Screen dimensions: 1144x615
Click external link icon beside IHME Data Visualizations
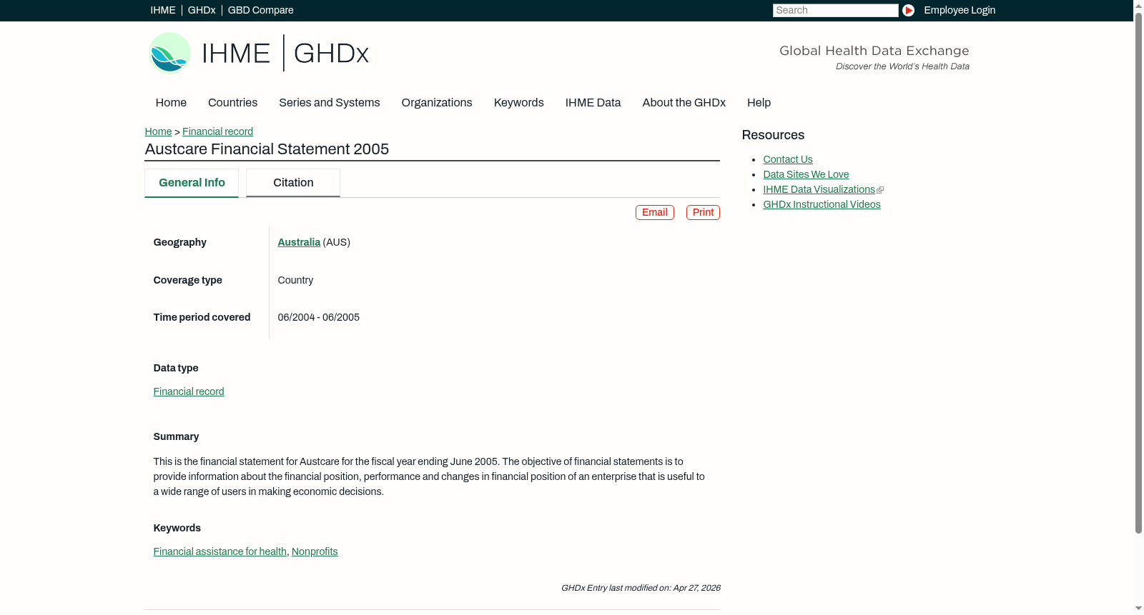pyautogui.click(x=880, y=190)
